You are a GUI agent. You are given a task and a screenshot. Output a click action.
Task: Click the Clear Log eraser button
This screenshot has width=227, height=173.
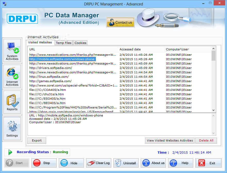coord(99,163)
